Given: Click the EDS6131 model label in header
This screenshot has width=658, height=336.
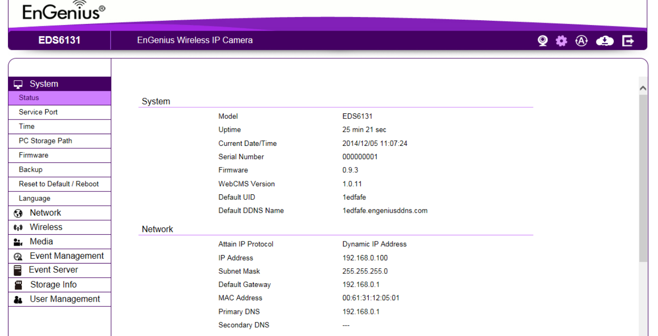Looking at the screenshot, I should (59, 40).
